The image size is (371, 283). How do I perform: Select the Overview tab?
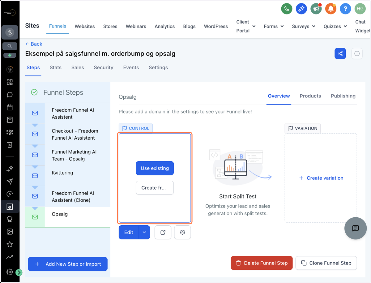279,96
